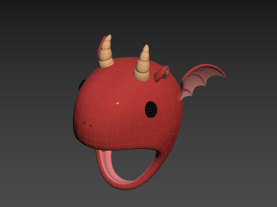Viewport: 277px width, 207px height.
Task: Select the dragon's black eye mesh
Action: coord(151,109)
